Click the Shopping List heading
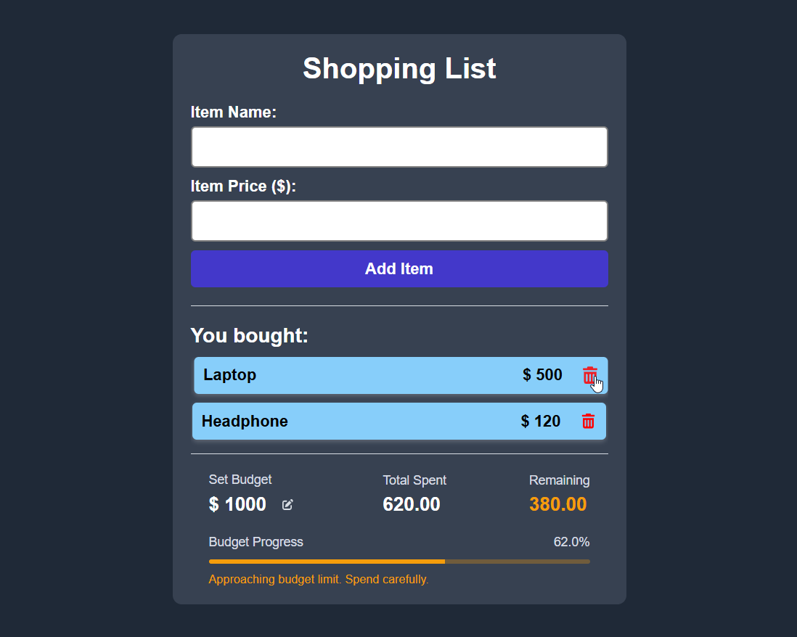 [399, 68]
